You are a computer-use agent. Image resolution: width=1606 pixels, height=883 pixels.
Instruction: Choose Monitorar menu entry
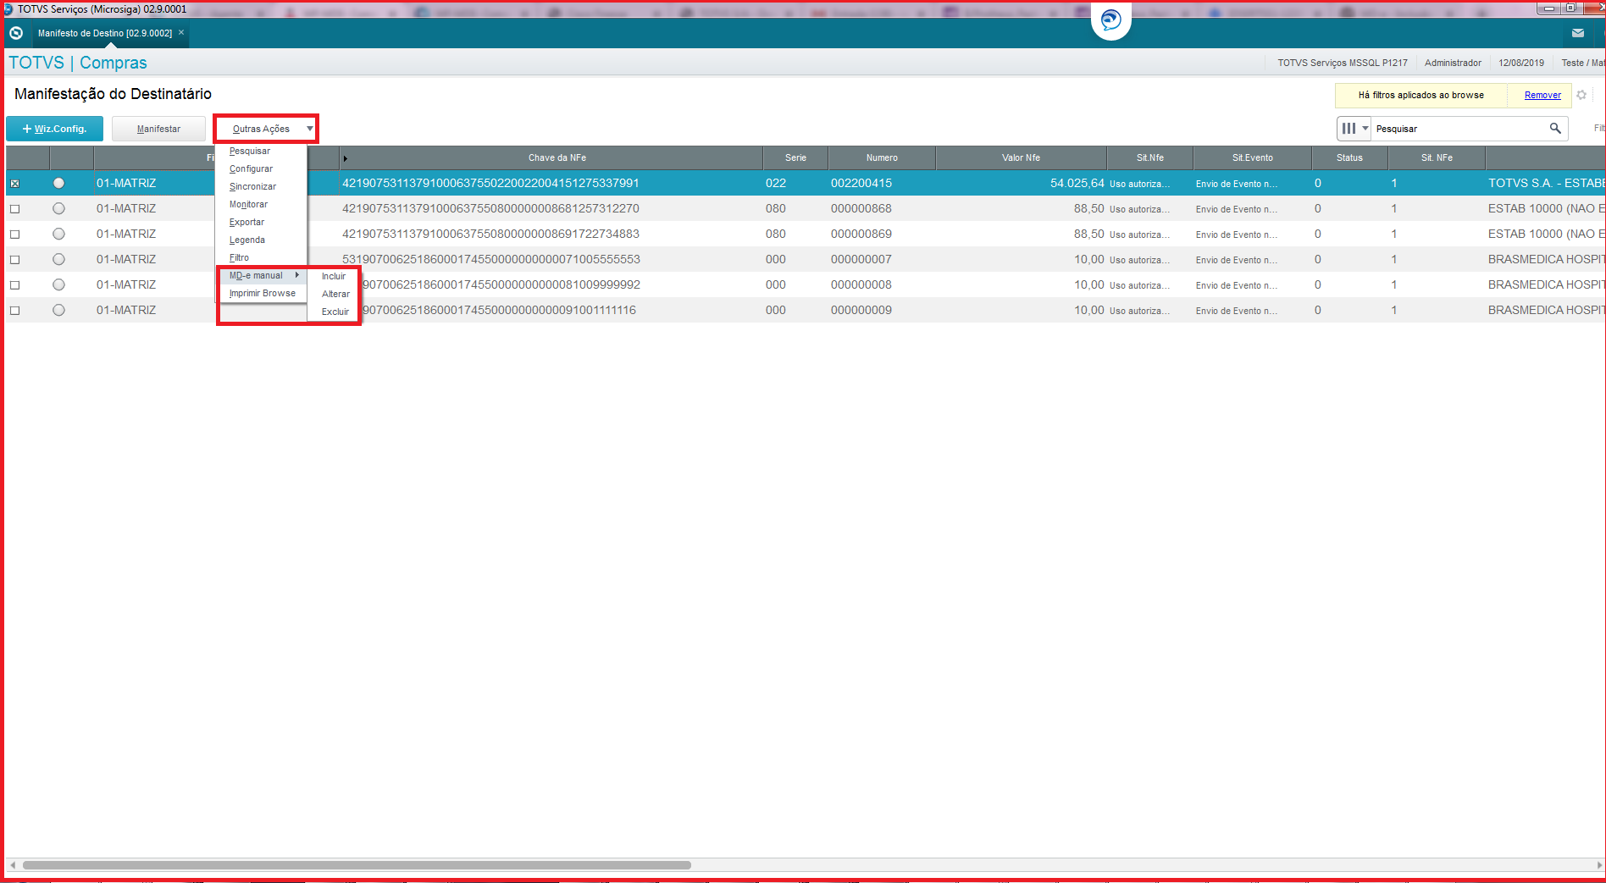click(x=248, y=204)
